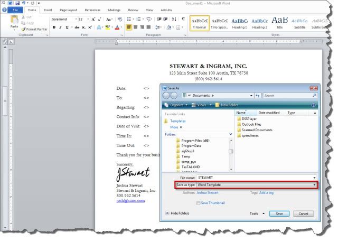This screenshot has height=240, width=338.
Task: Click the Cut scissors icon
Action: (23, 17)
